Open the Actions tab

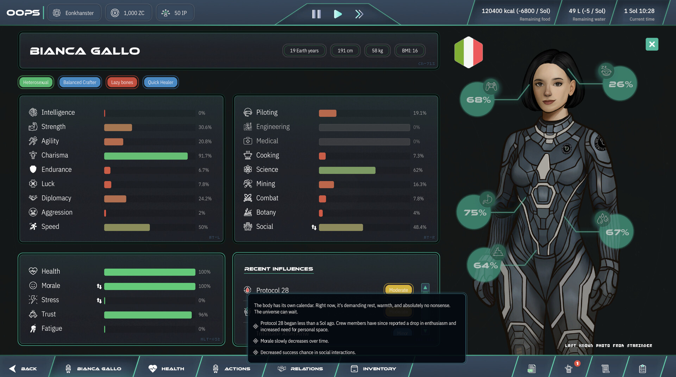[x=232, y=369]
